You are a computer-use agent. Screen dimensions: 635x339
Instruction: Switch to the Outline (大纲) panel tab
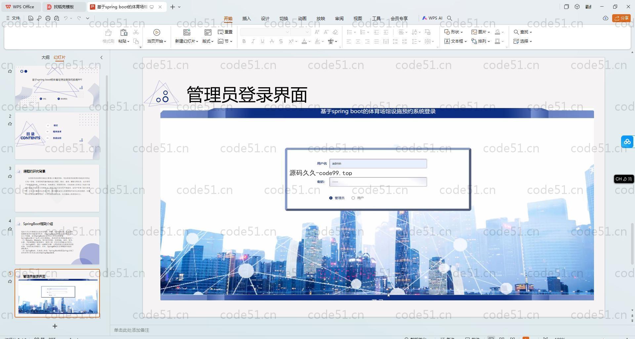pos(46,57)
